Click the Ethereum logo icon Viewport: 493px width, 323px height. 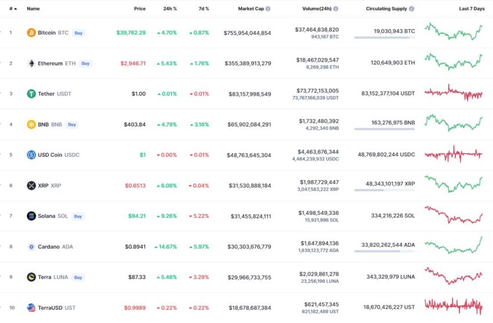(x=31, y=63)
